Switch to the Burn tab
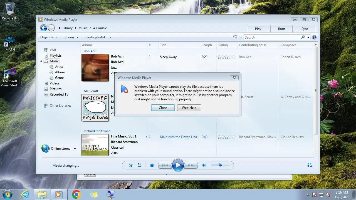Screen dimensions: 356x200 [281, 29]
